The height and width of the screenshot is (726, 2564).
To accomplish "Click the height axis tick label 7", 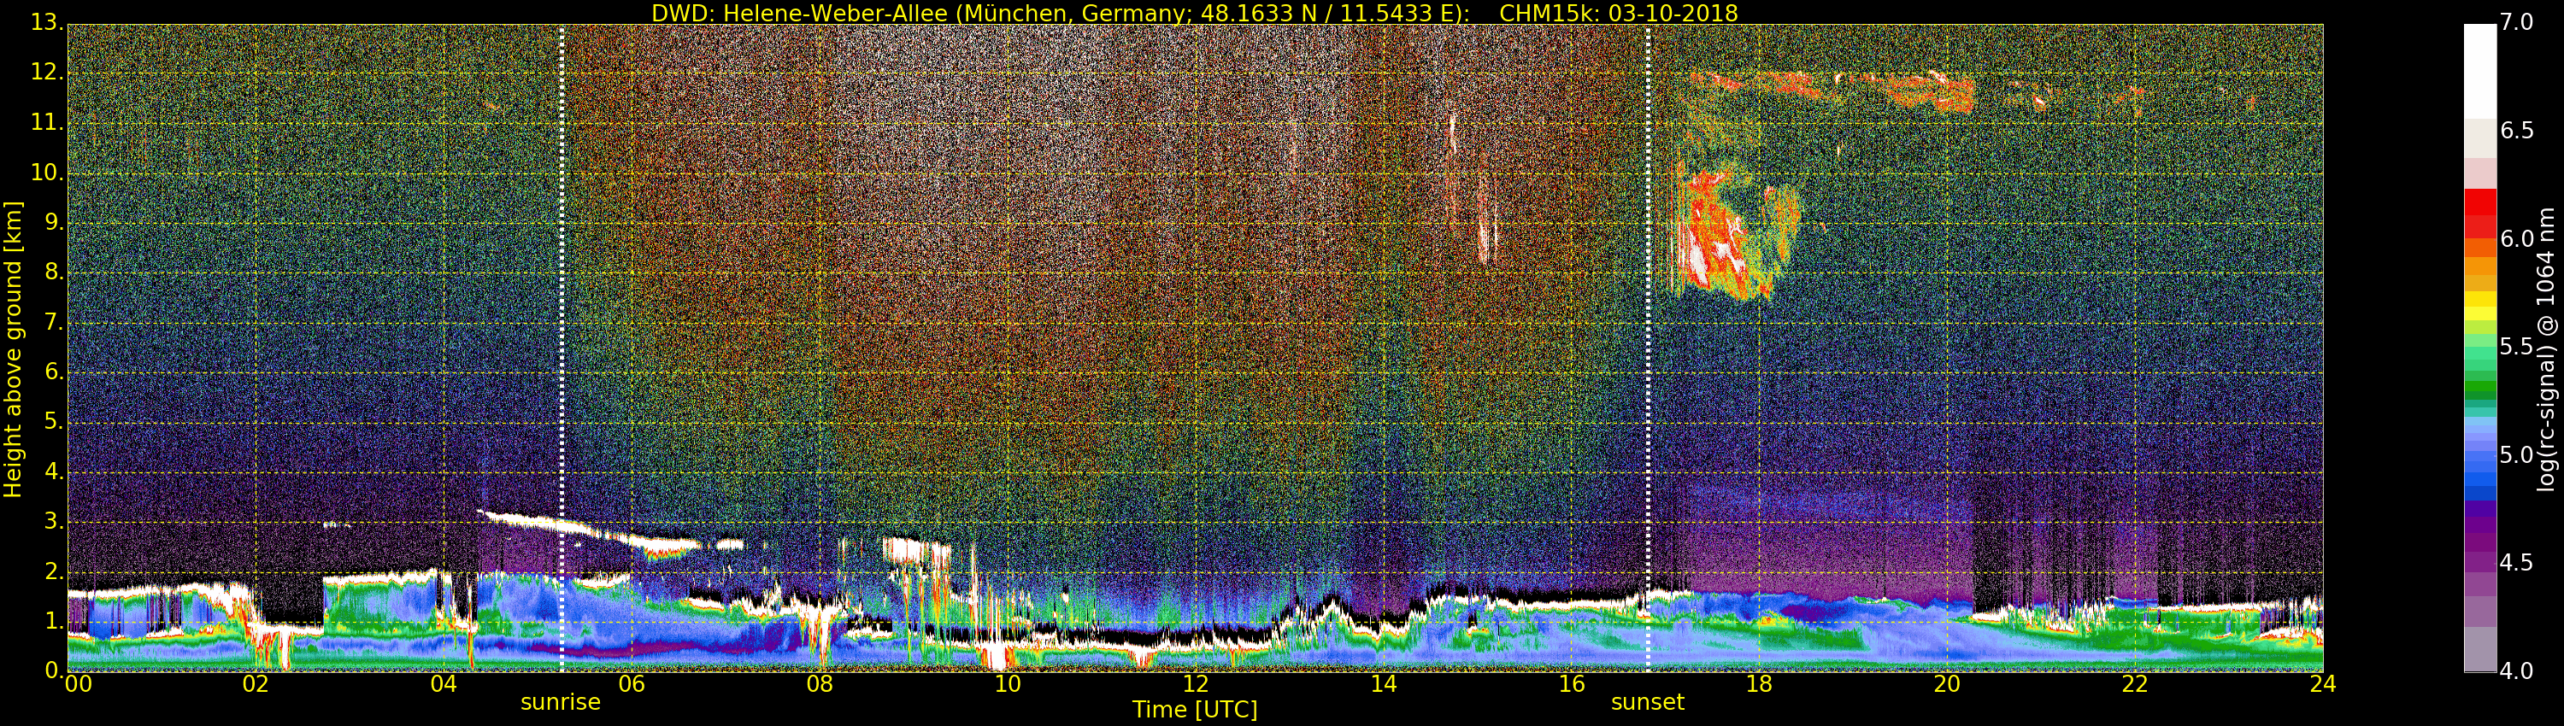I will point(53,322).
